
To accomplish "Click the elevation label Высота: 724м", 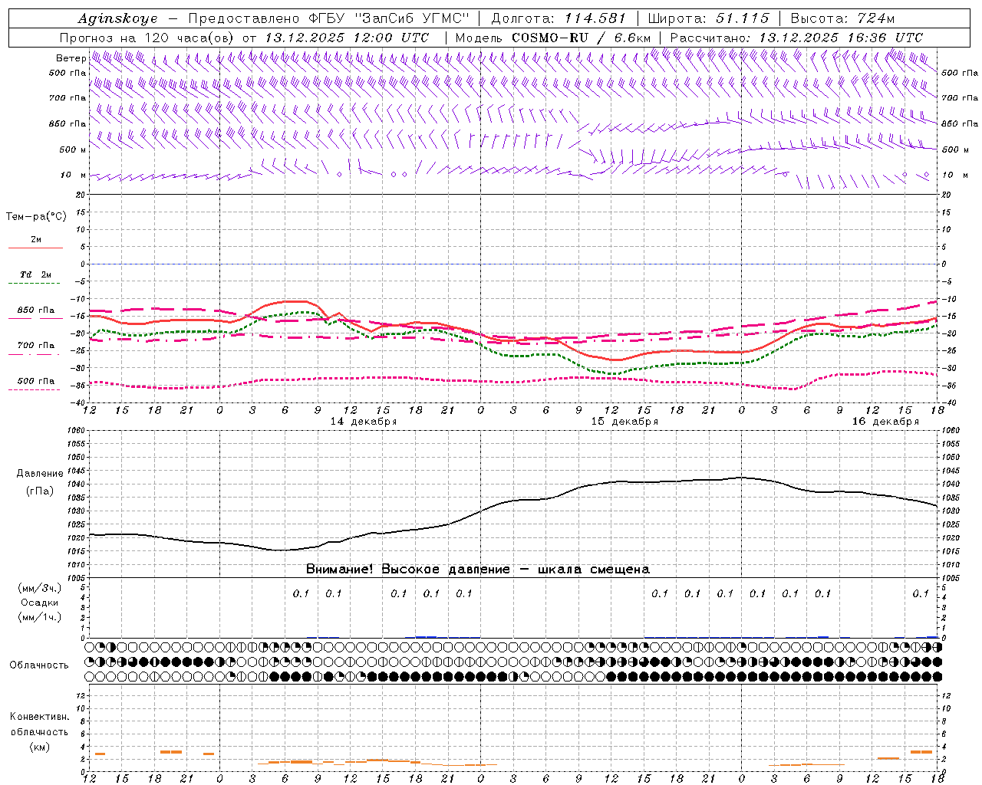I will [x=842, y=18].
